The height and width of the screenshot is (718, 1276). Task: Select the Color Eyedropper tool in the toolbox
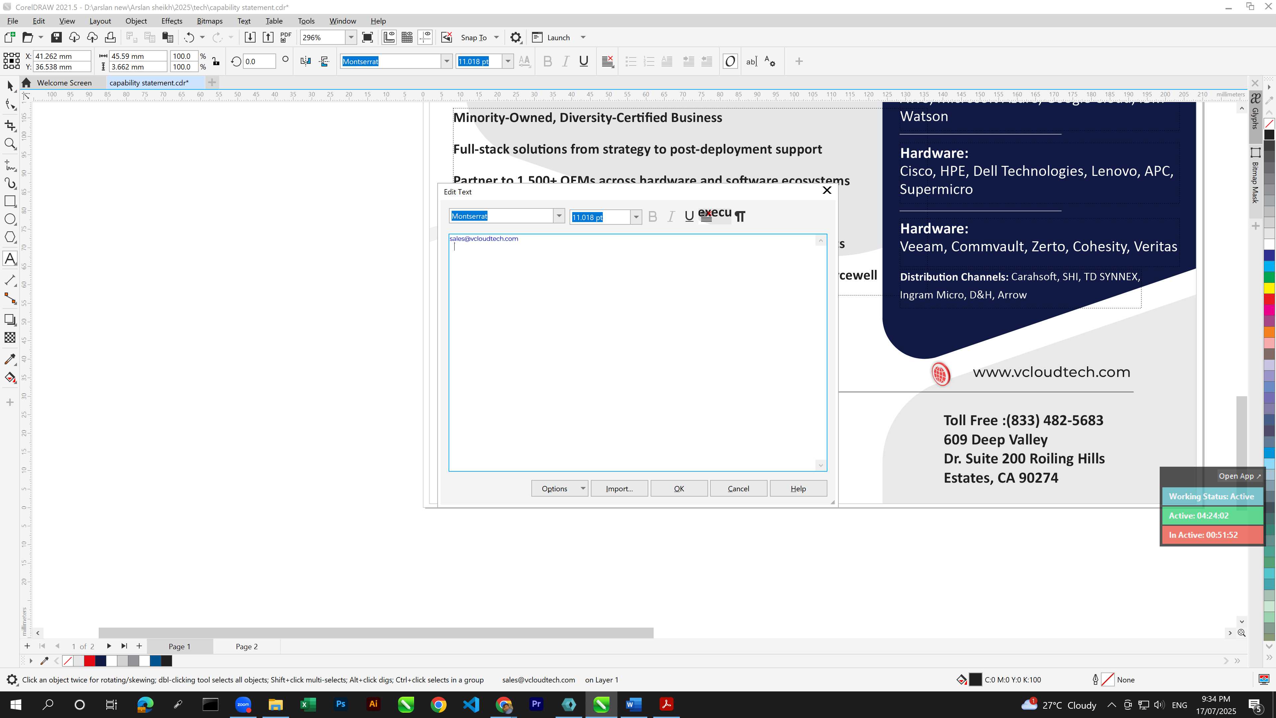tap(10, 359)
